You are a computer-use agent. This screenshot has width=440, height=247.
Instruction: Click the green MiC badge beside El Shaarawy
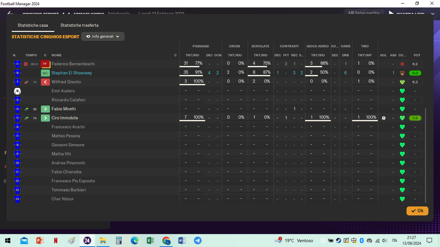(45, 73)
